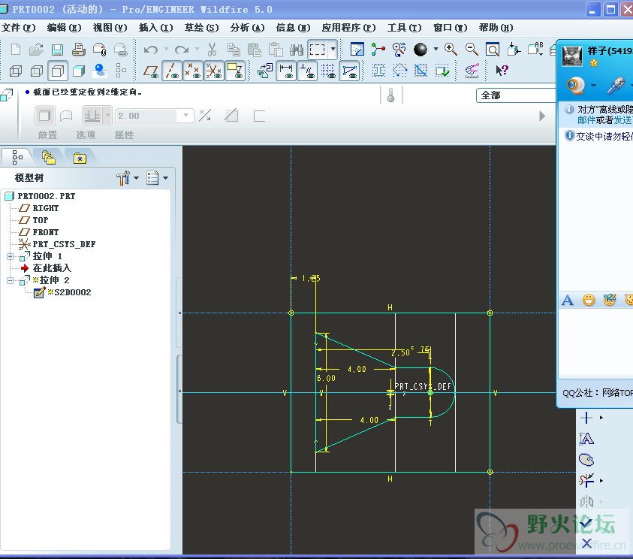Open the sketcher palette tool
The width and height of the screenshot is (633, 559).
click(586, 460)
